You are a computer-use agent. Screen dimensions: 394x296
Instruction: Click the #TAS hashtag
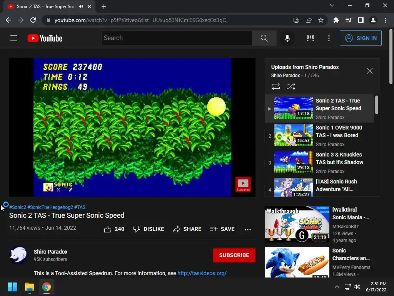[80, 207]
